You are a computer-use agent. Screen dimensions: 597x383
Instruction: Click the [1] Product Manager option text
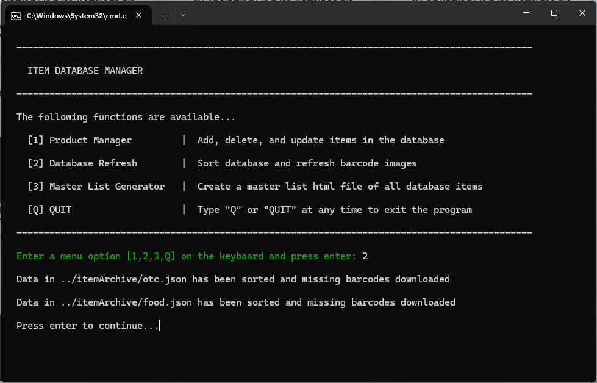click(79, 140)
